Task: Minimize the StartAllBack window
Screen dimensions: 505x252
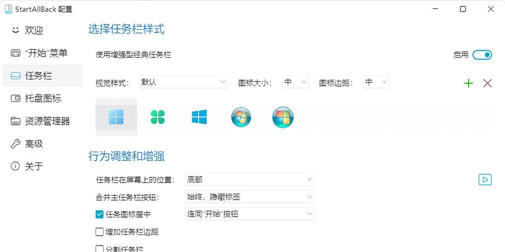Action: [x=435, y=9]
